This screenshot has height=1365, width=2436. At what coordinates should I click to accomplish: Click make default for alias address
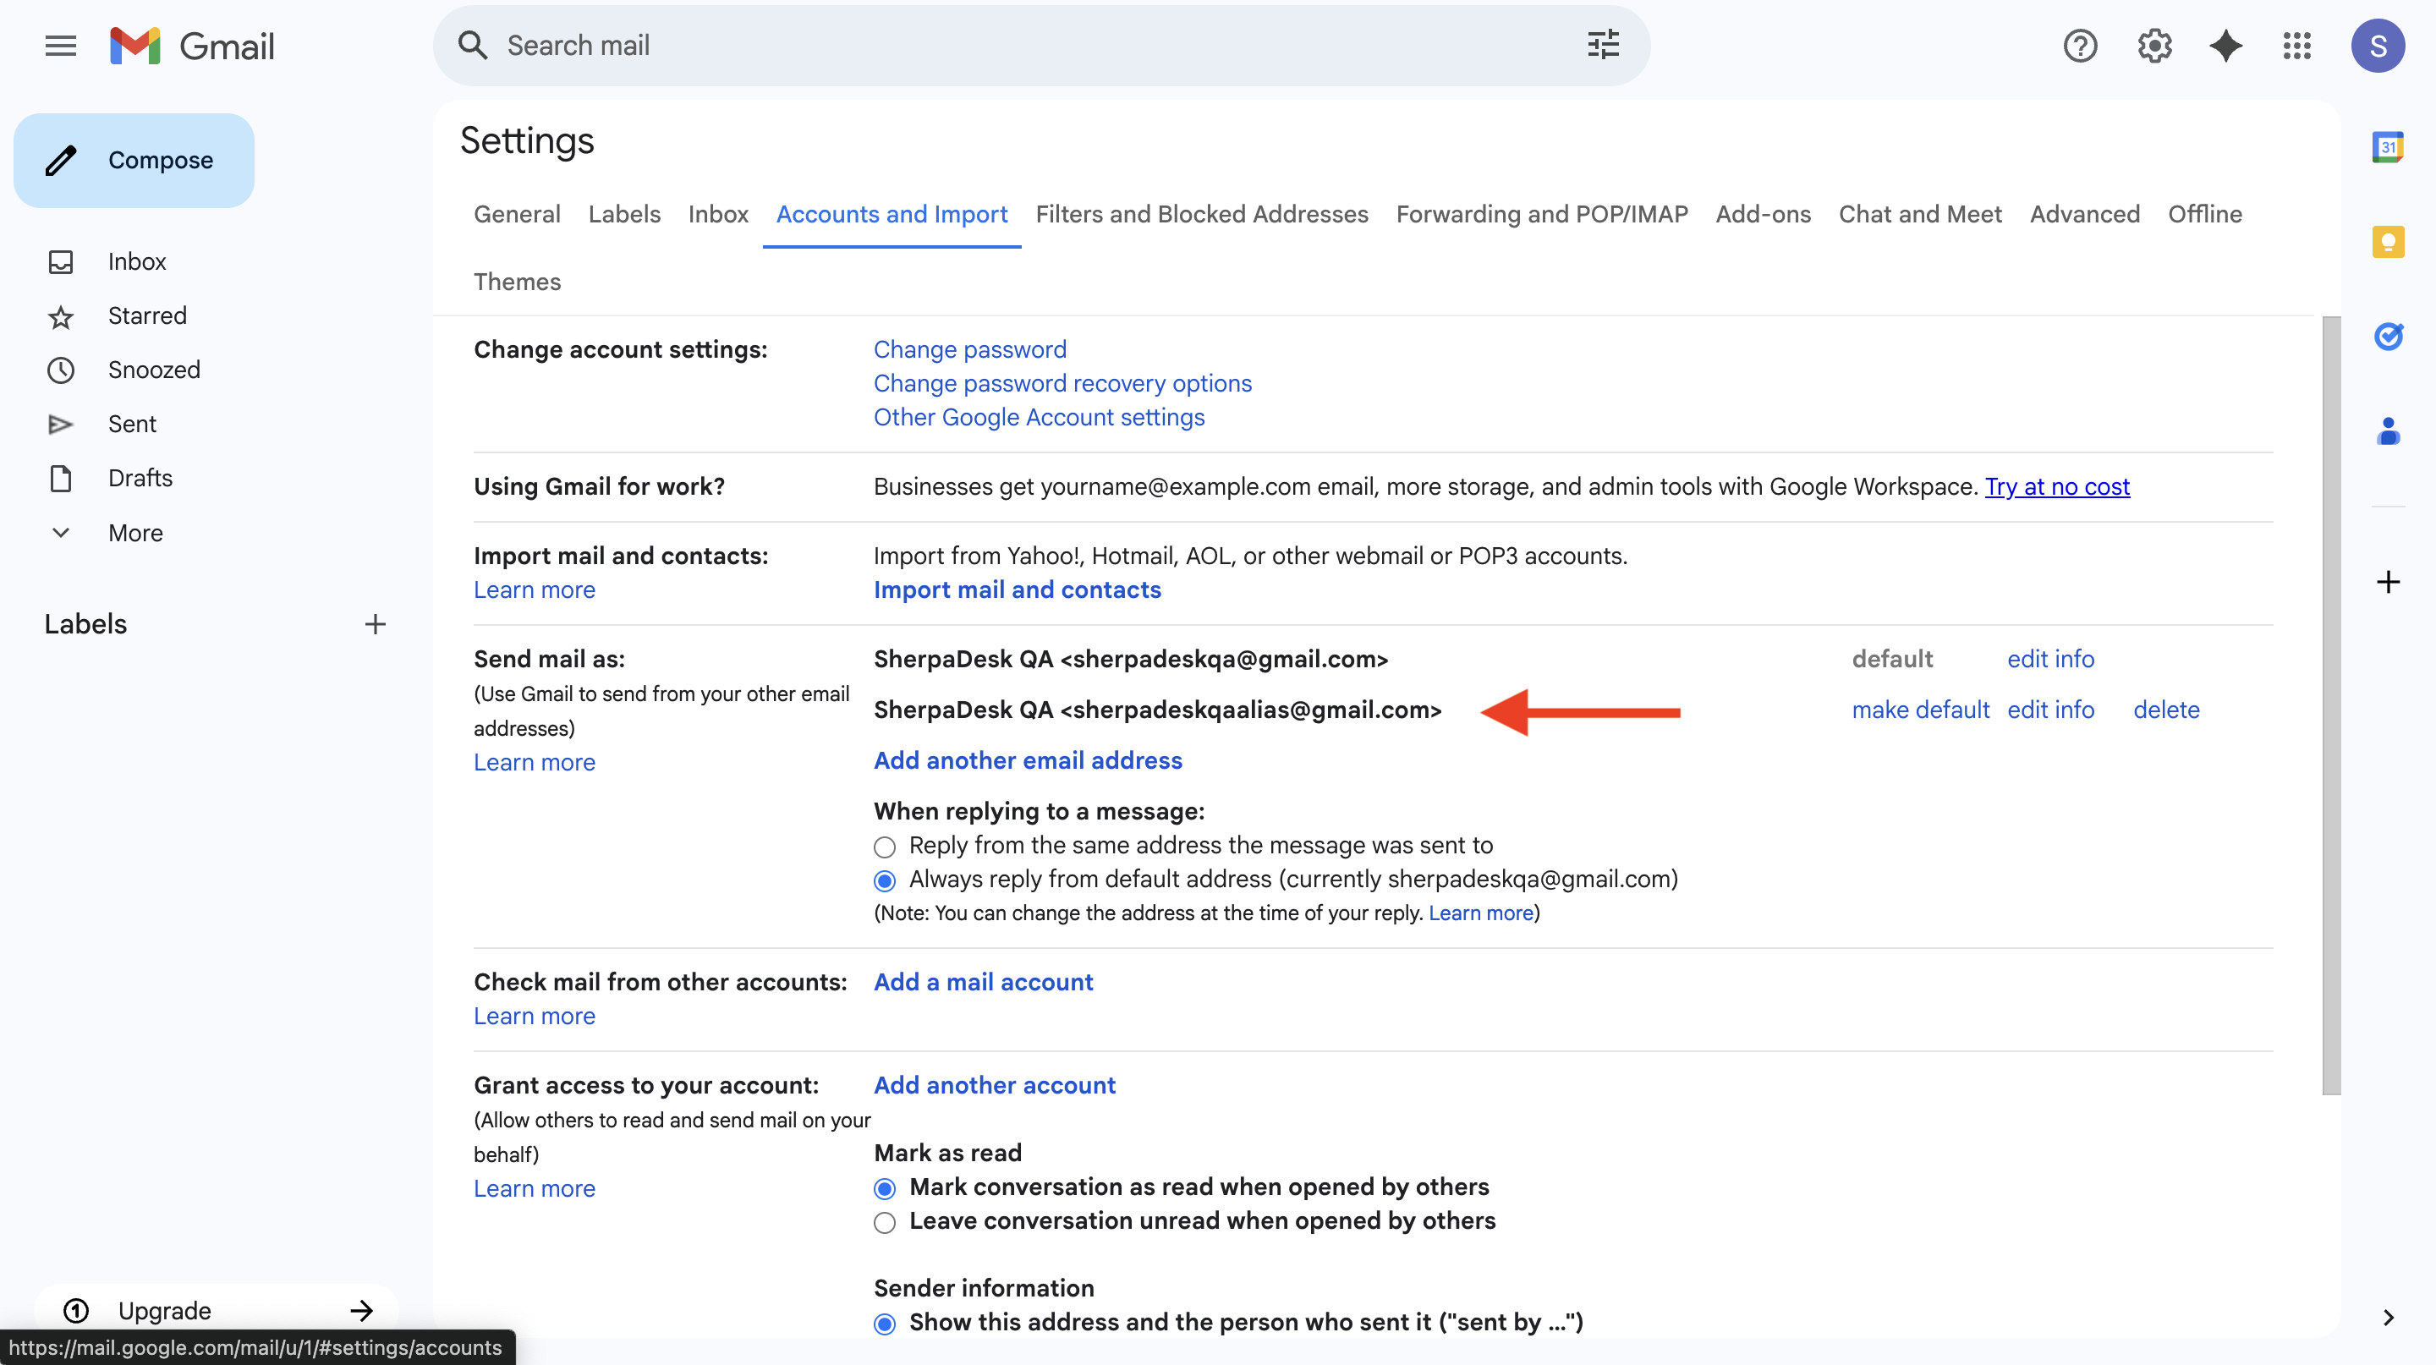point(1920,710)
